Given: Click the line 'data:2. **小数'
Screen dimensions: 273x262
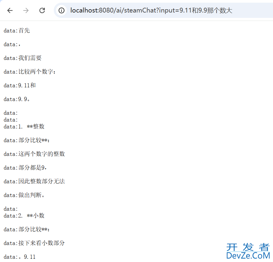Looking at the screenshot, I should [24, 216].
